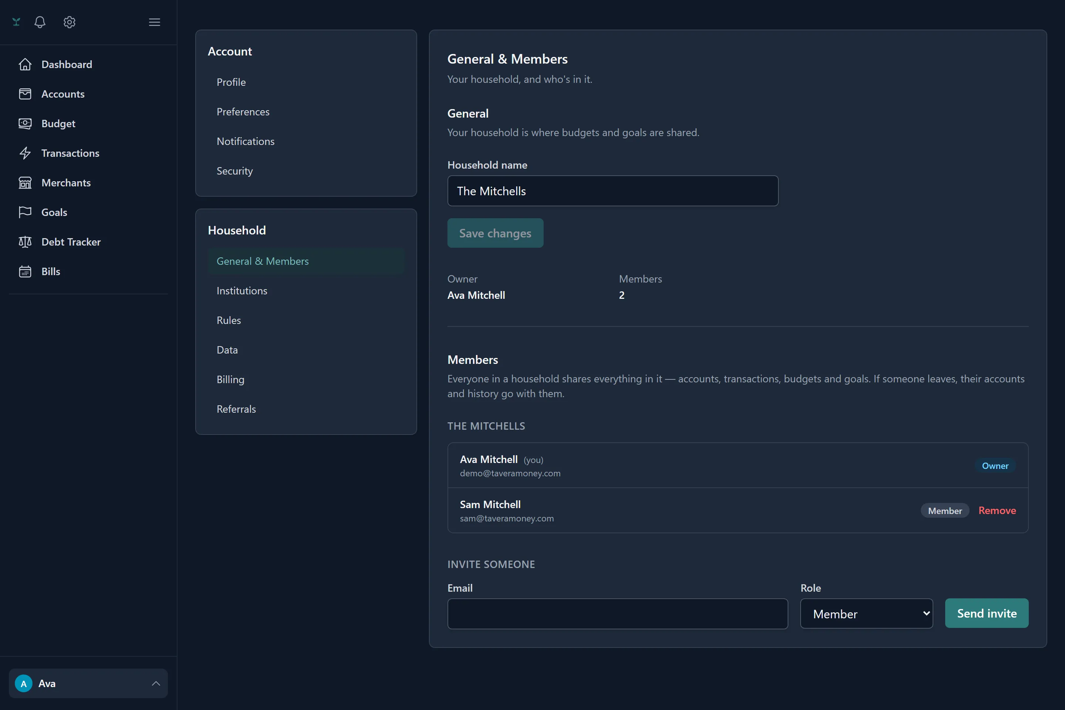1065x710 pixels.
Task: Open the Accounts page
Action: point(88,94)
